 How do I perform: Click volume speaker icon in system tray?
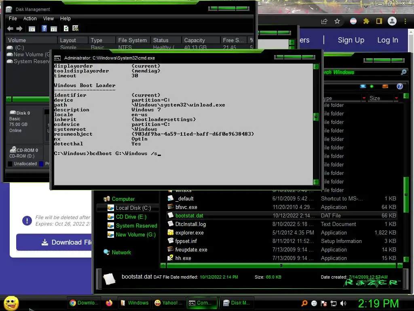click(x=343, y=303)
